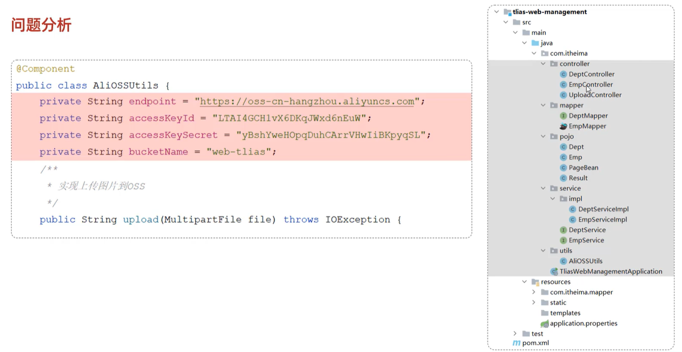Collapse the impl package node
This screenshot has height=352, width=682.
click(x=553, y=199)
